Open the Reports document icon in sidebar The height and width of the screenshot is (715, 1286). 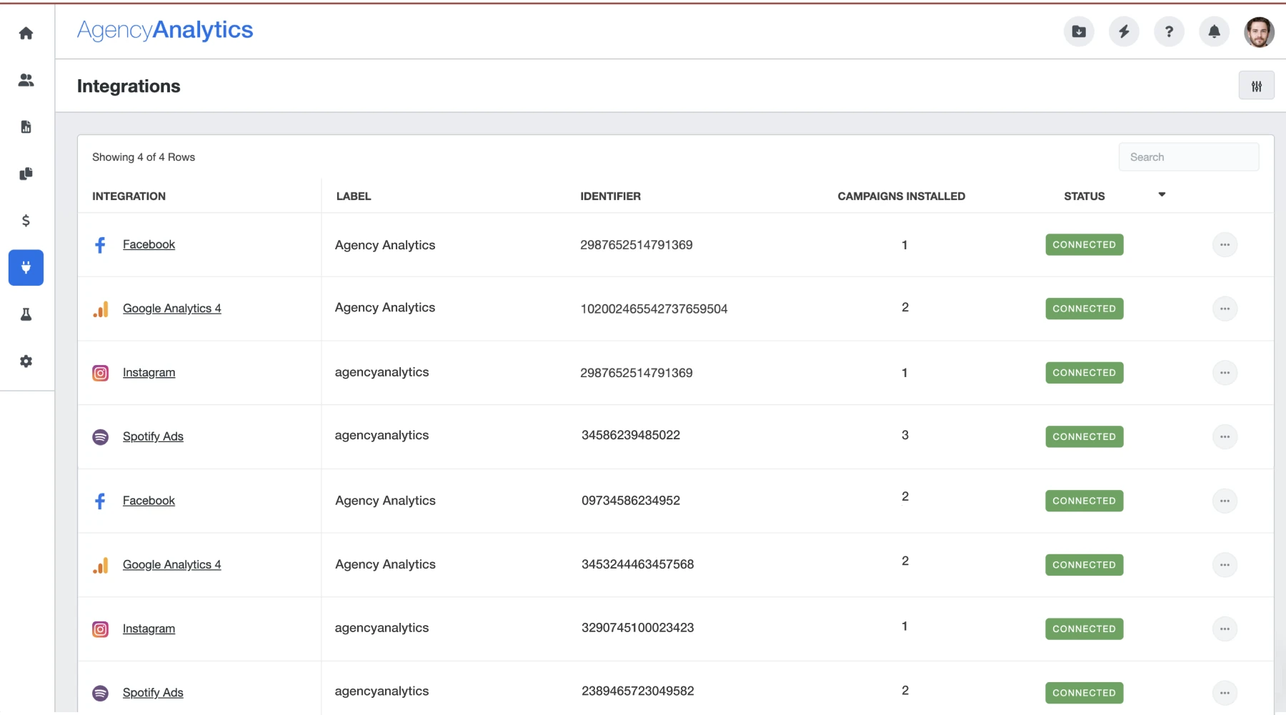[x=26, y=127]
